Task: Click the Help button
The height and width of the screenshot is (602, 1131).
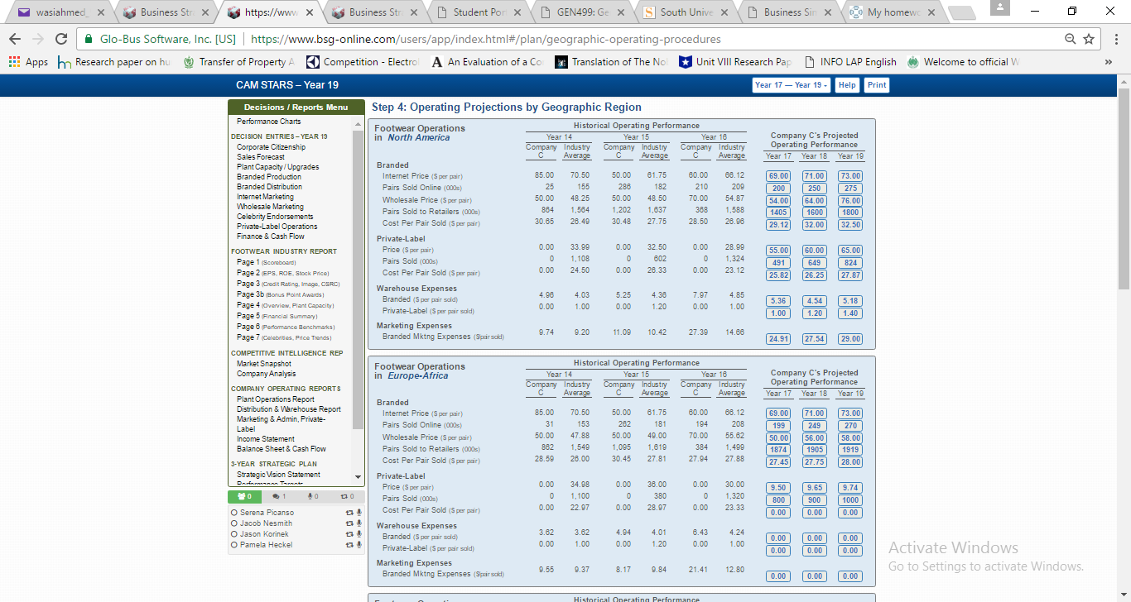Action: point(847,84)
